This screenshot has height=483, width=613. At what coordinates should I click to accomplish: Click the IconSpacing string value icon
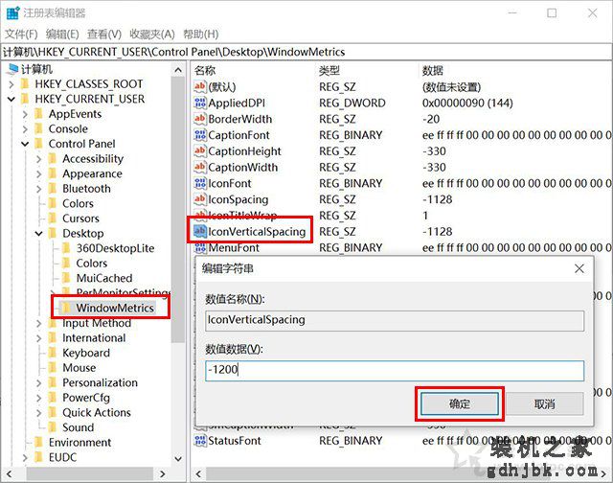pos(200,199)
